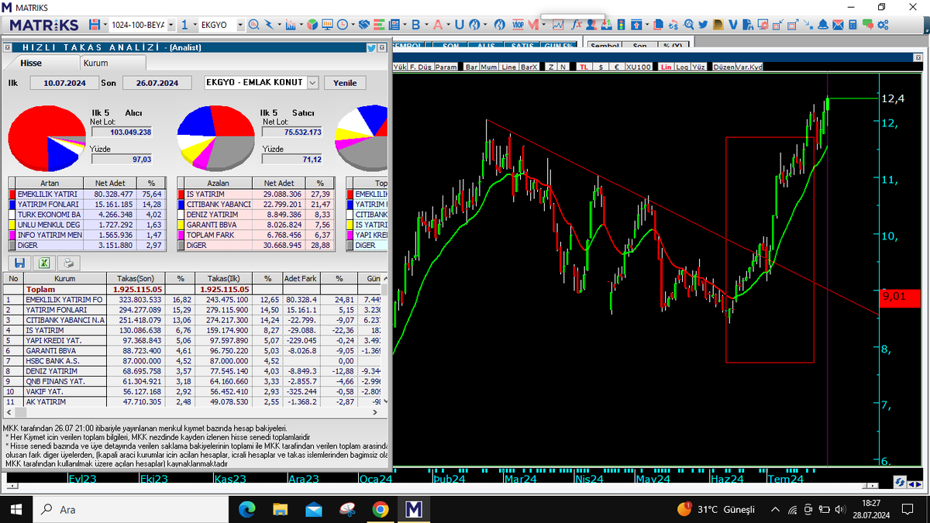930x523 pixels.
Task: Click the colored pie chart toolbar icon
Action: coord(312,25)
